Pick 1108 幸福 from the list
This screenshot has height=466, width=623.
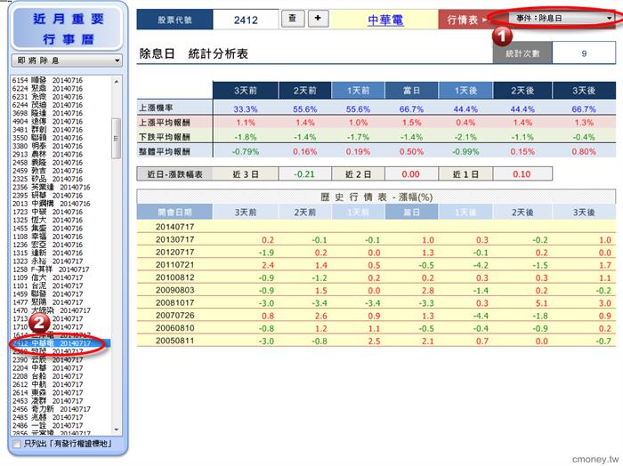pyautogui.click(x=48, y=237)
